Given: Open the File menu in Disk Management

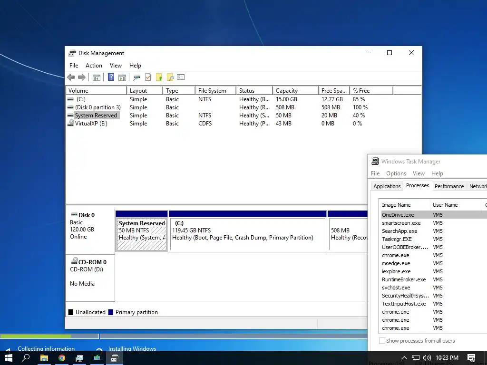Looking at the screenshot, I should tap(74, 66).
